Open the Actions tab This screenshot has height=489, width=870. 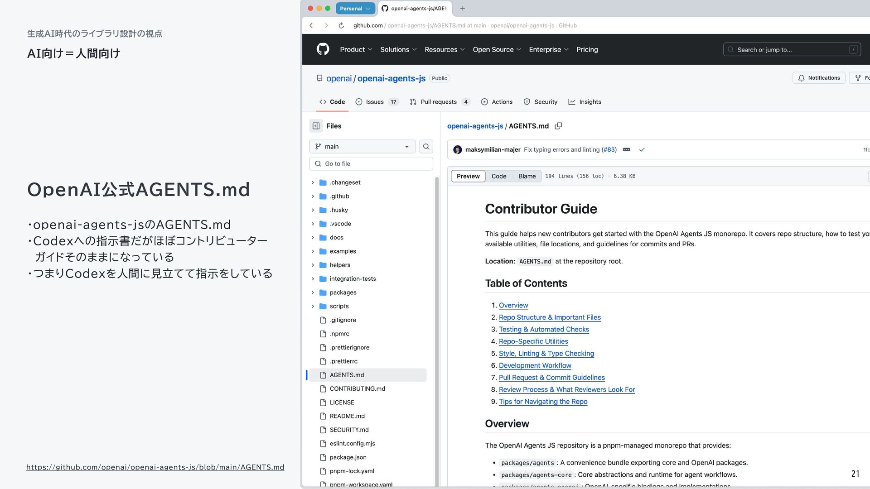tap(497, 102)
